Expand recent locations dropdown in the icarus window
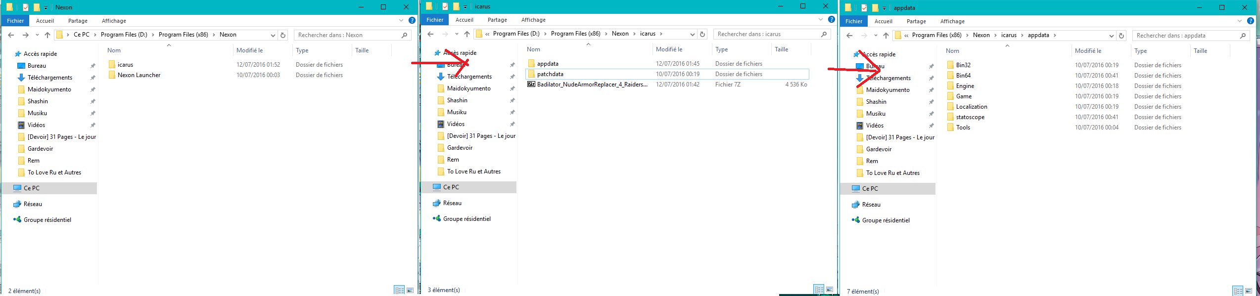 (x=457, y=34)
